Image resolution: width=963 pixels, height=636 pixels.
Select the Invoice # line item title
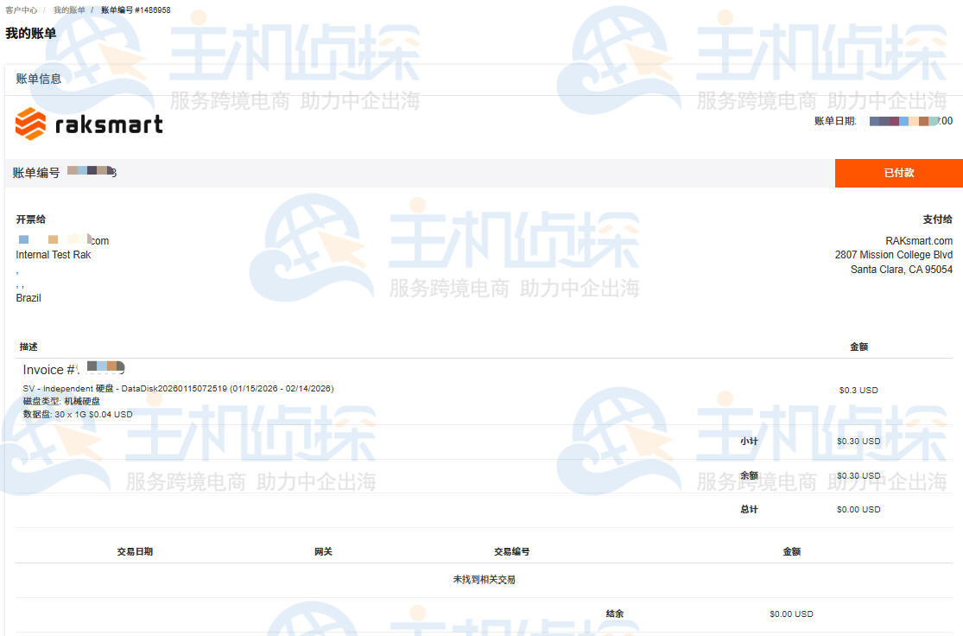pos(73,369)
